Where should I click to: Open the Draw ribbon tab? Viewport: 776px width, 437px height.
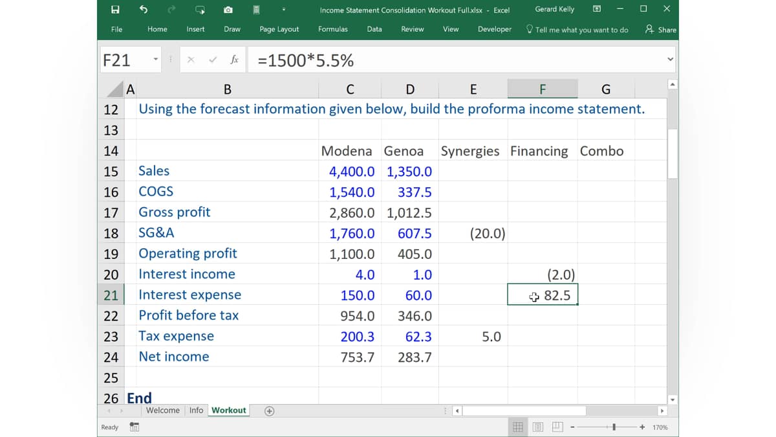tap(232, 29)
